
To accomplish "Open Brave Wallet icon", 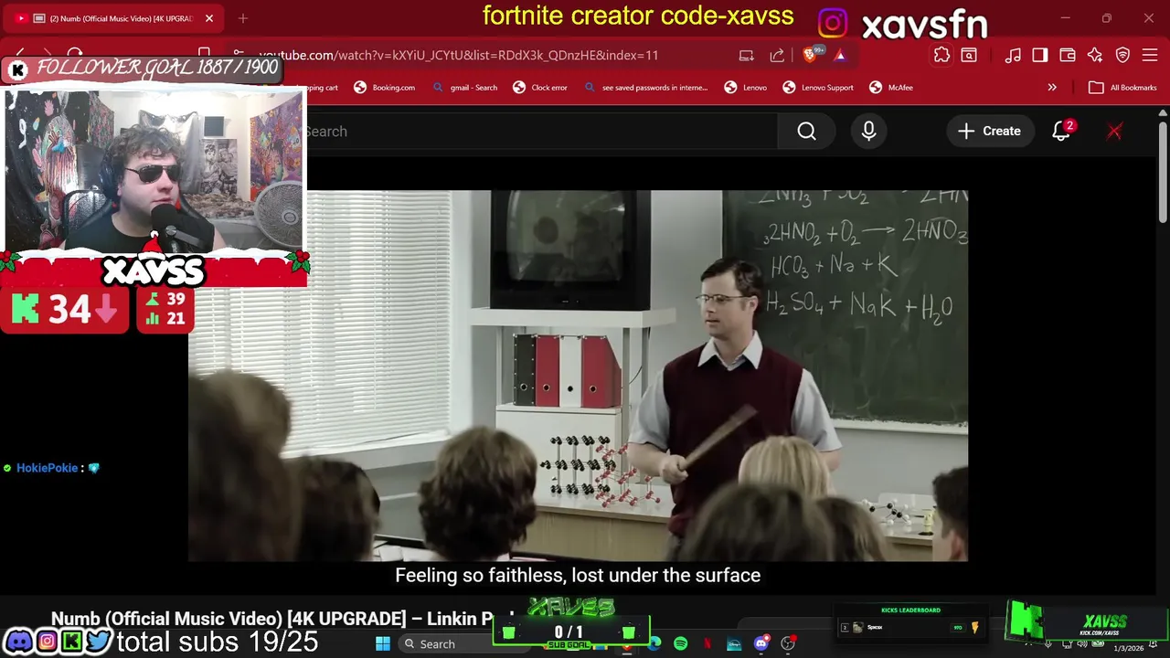I will point(1068,55).
